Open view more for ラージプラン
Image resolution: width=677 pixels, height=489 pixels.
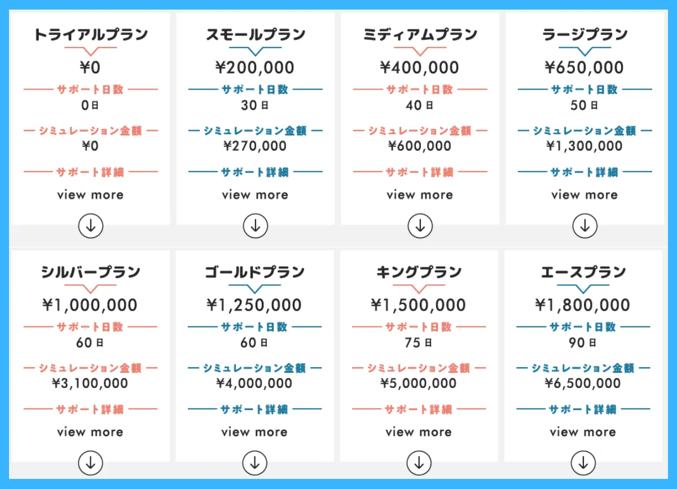(x=584, y=195)
